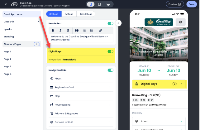Click the Reservation ID 0234082374300
This screenshot has height=130, width=200.
coord(158,105)
